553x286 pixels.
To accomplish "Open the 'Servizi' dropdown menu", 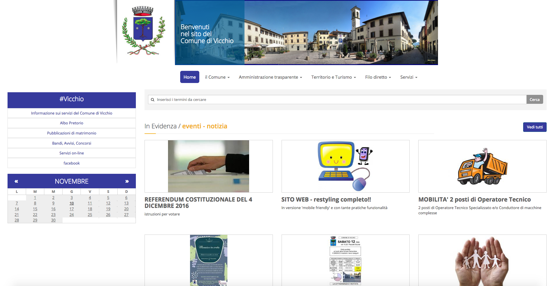I will [408, 77].
